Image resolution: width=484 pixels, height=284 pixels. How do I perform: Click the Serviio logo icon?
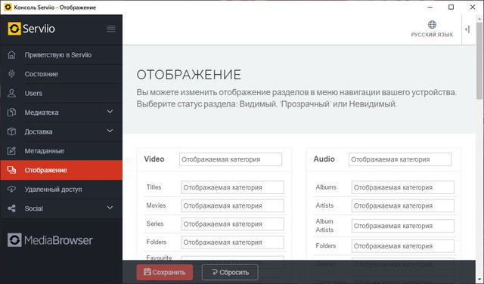[x=14, y=29]
